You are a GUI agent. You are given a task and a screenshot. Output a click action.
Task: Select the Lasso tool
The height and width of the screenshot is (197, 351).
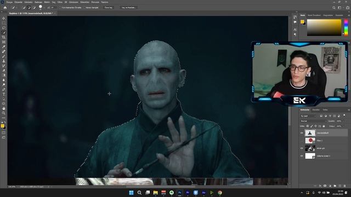pyautogui.click(x=4, y=28)
